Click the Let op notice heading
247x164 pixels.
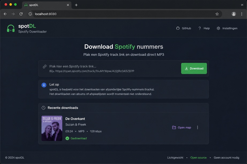tap(54, 84)
